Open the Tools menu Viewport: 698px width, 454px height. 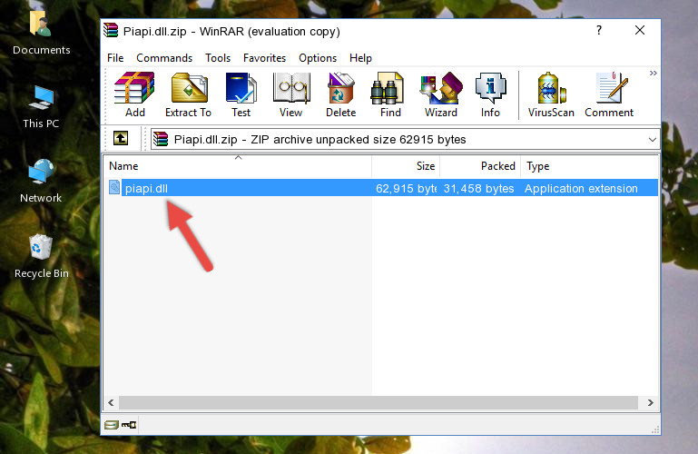218,58
